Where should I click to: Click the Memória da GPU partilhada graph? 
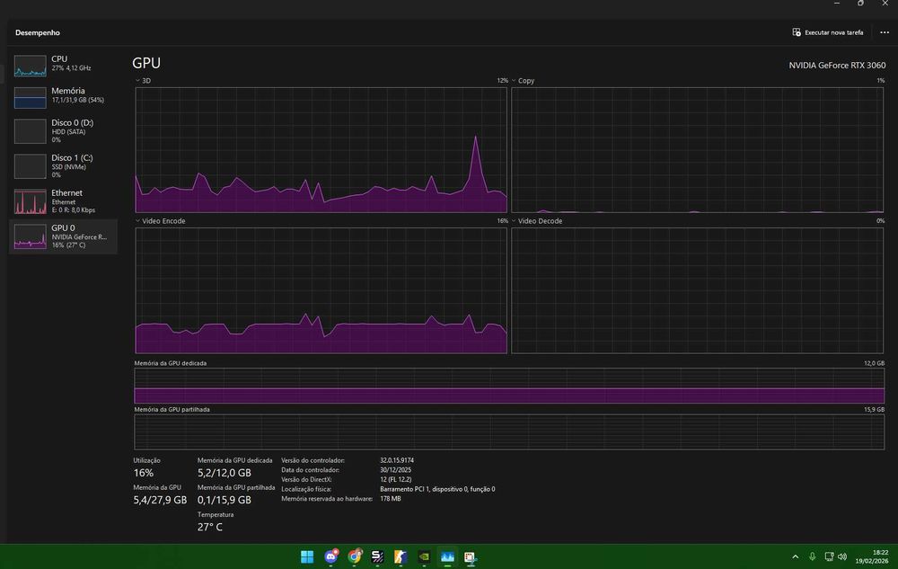(509, 432)
